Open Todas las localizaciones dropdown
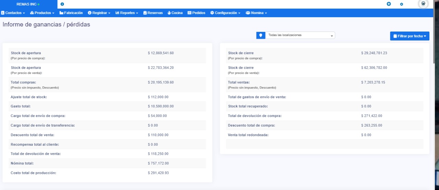The image size is (439, 190). tap(300, 35)
